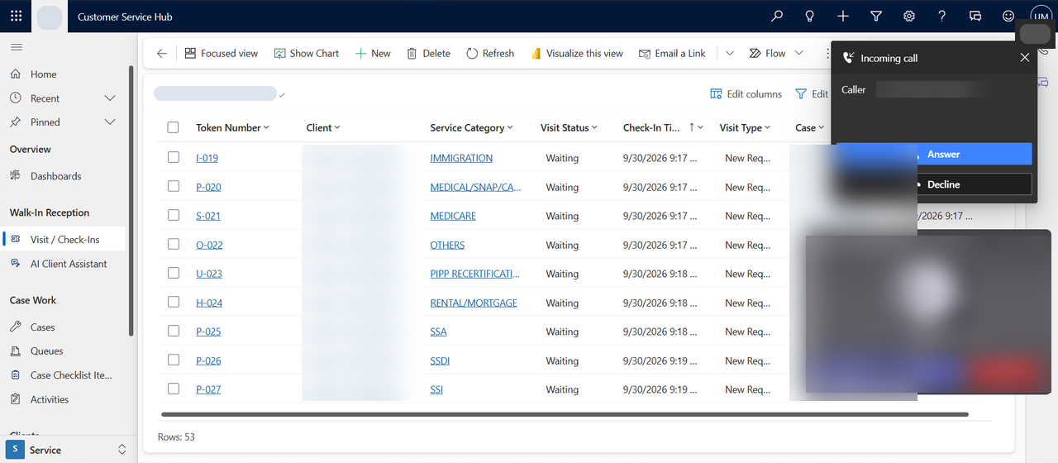Click Visualize this view
Image resolution: width=1058 pixels, height=463 pixels.
577,53
